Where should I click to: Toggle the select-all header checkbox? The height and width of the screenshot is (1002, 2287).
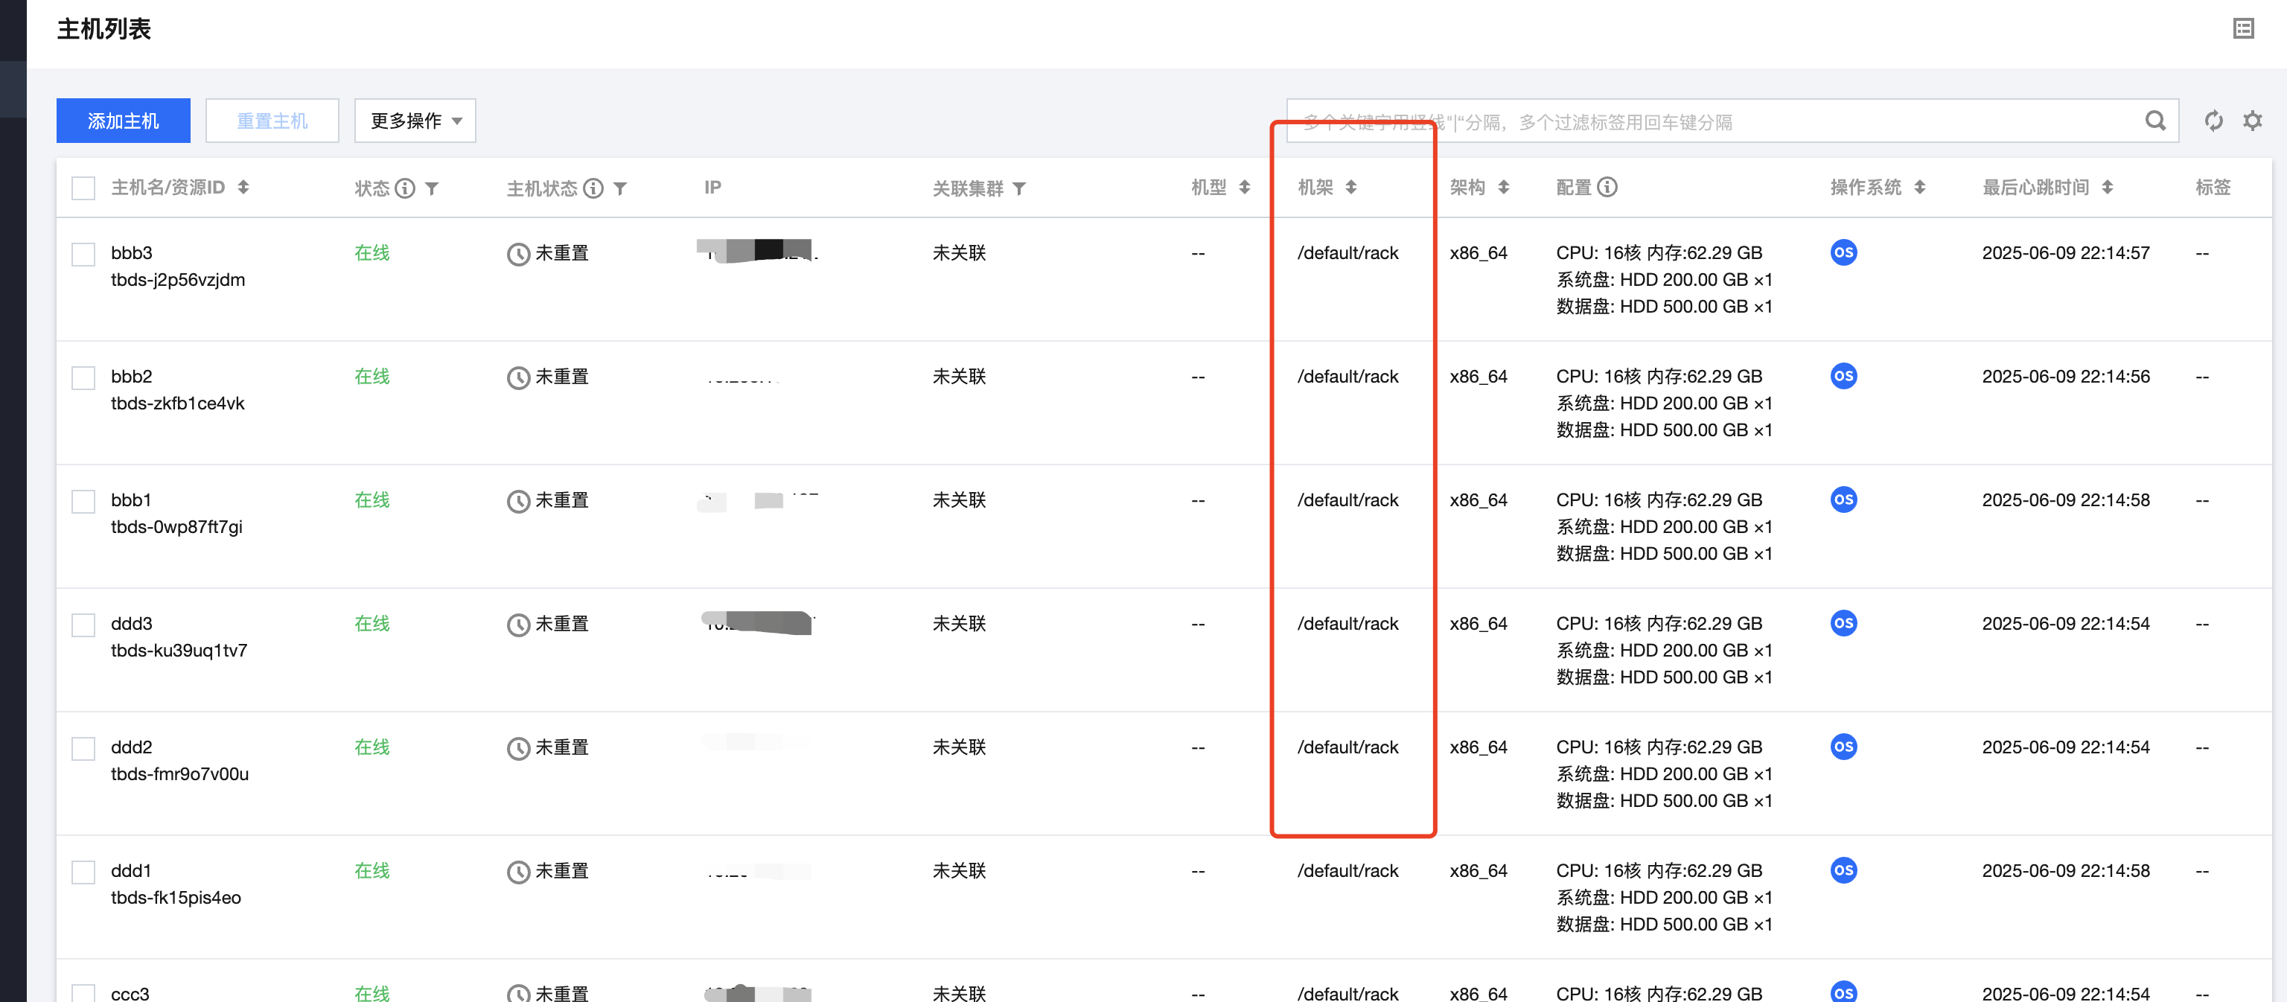(x=83, y=188)
